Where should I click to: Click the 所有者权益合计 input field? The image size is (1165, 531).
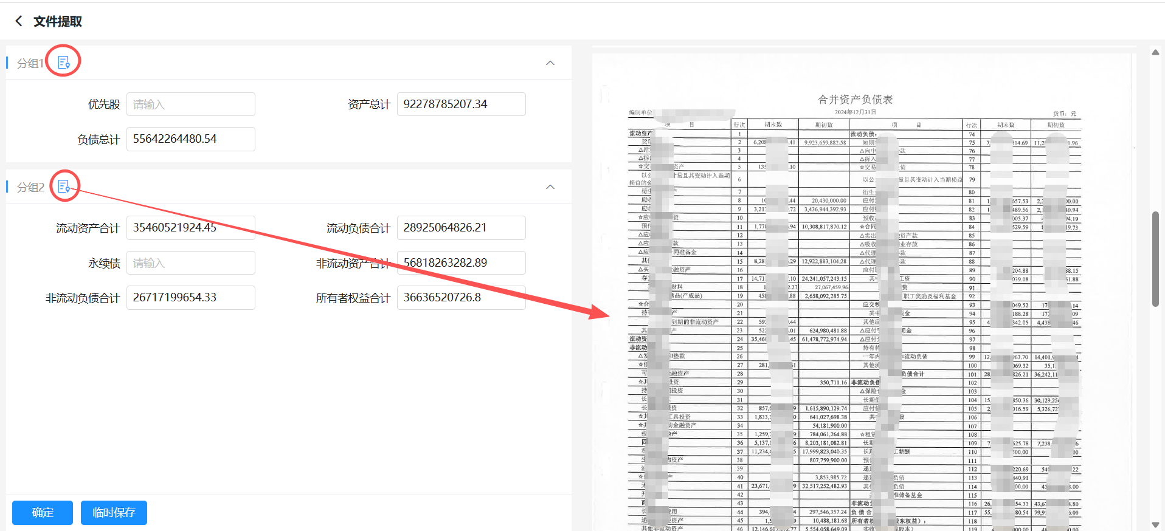click(x=461, y=298)
